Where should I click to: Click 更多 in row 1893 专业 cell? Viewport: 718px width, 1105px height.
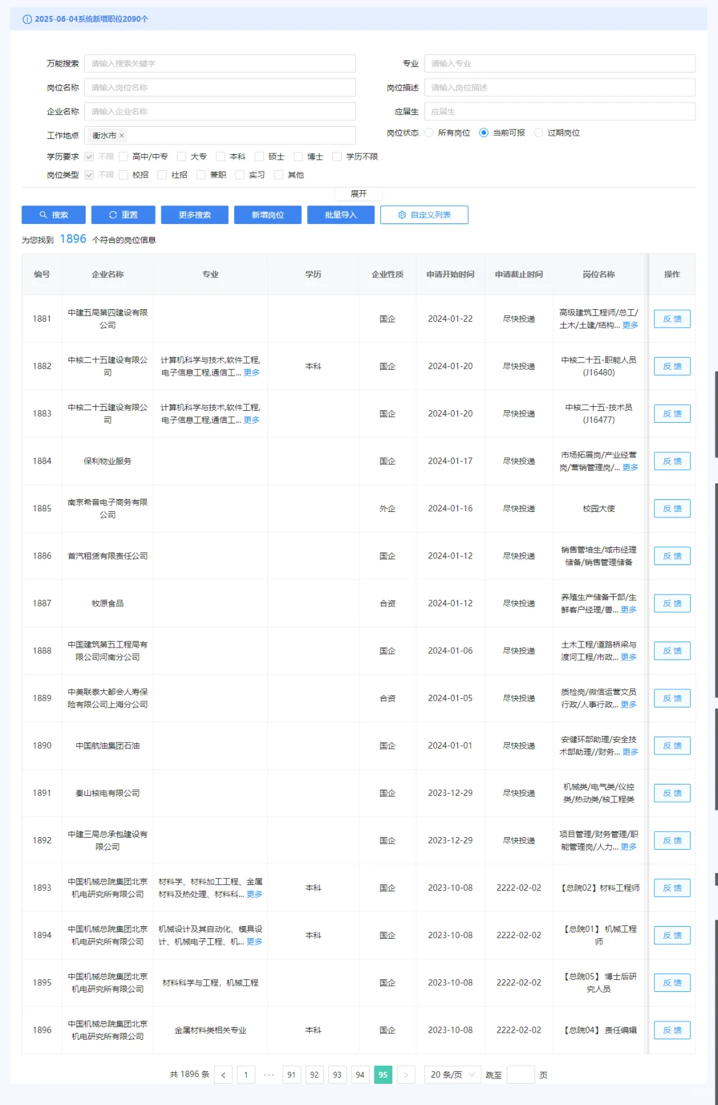255,894
